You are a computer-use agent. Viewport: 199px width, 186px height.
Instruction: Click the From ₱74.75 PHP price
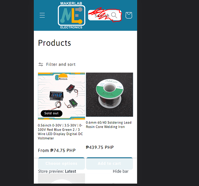point(57,150)
